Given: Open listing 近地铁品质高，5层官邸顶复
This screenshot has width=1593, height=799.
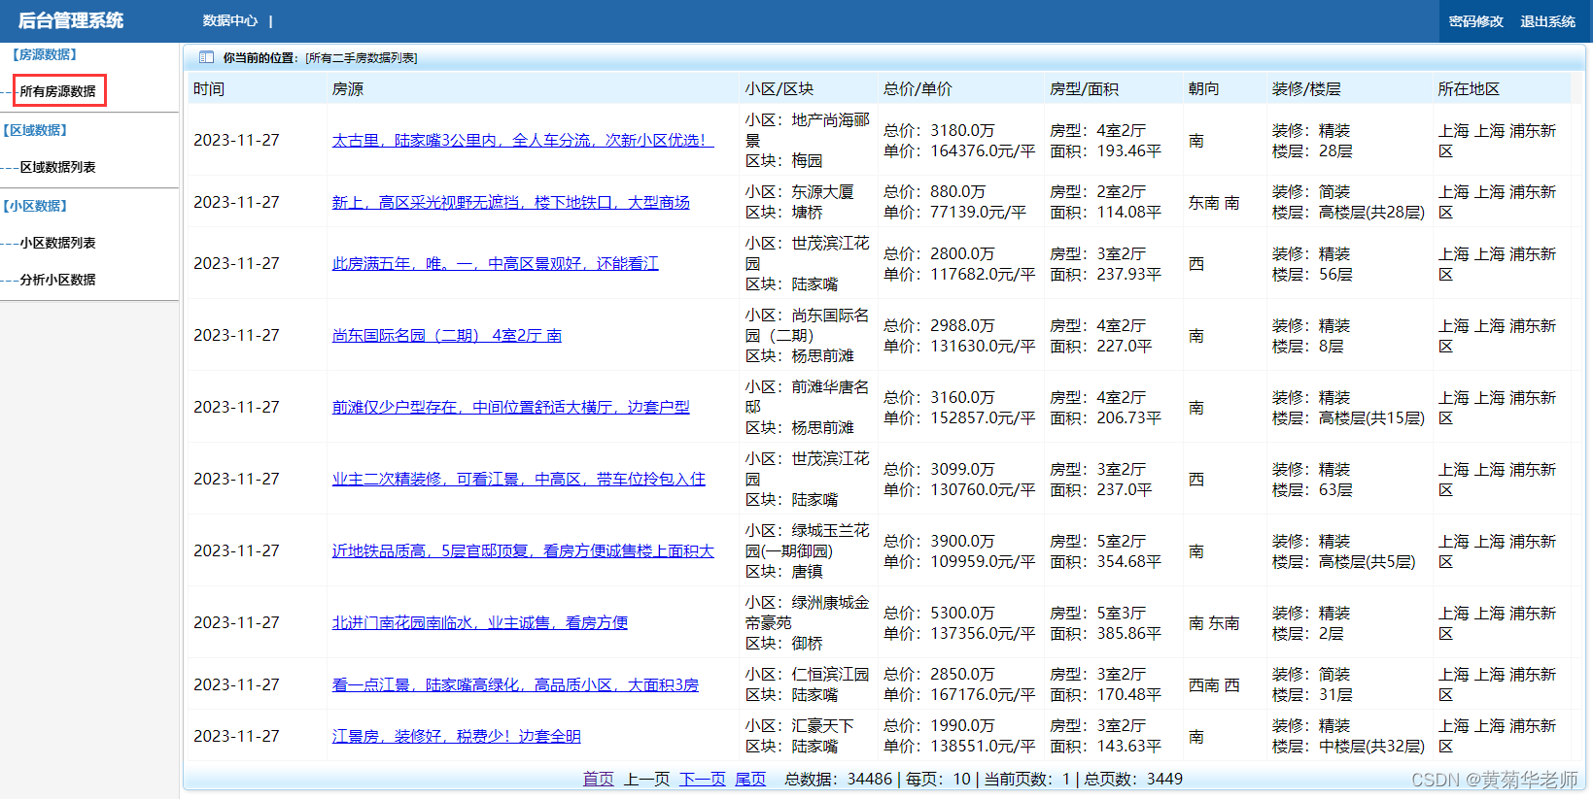Looking at the screenshot, I should [x=523, y=550].
